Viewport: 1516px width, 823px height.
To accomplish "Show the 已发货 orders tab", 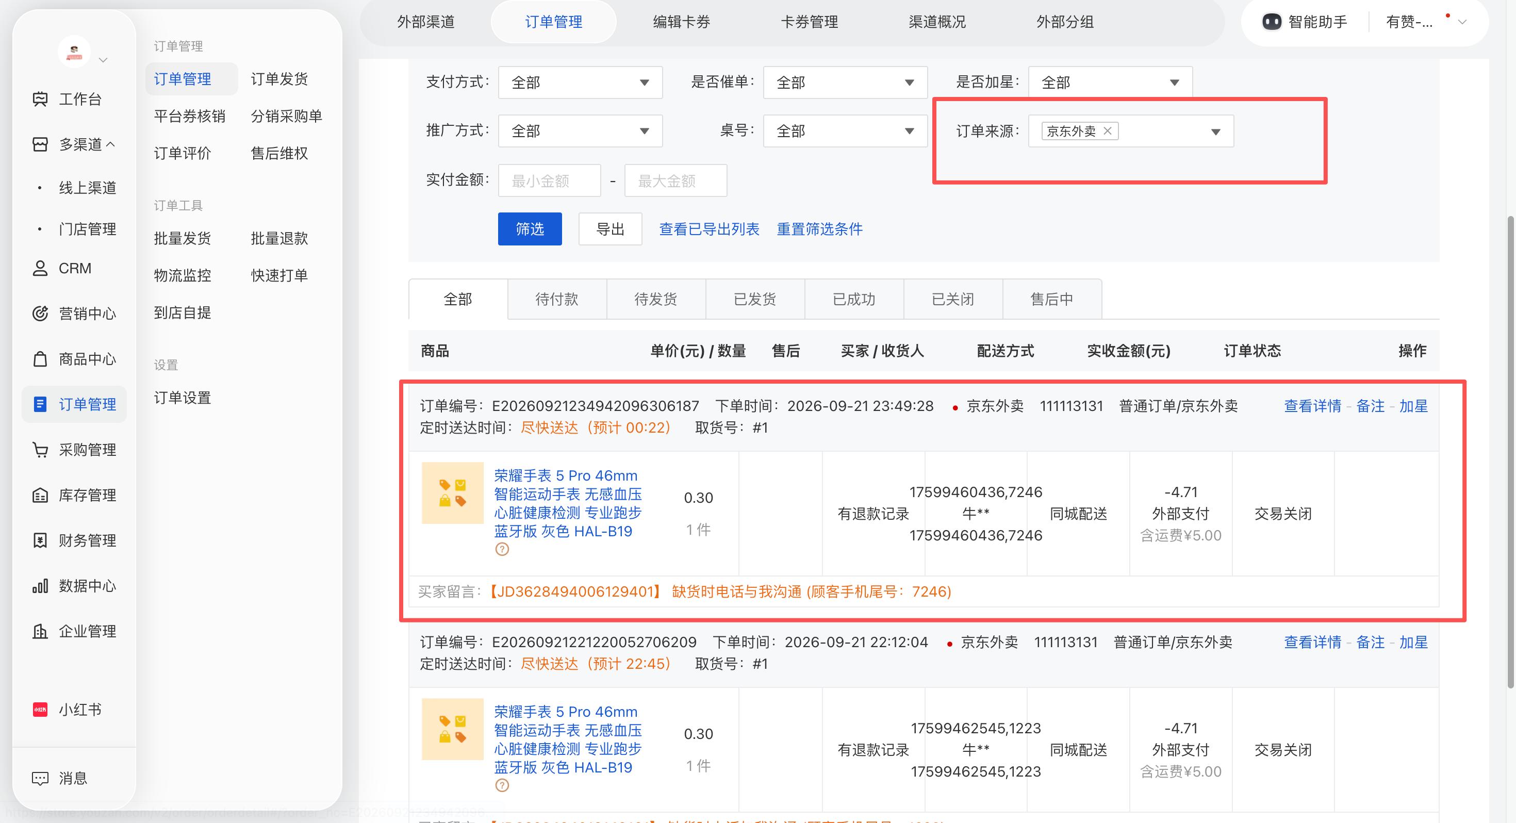I will [755, 299].
